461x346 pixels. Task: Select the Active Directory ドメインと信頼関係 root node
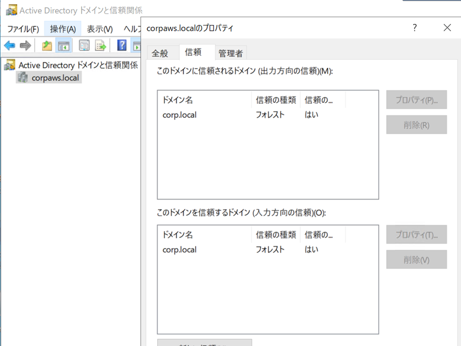78,65
